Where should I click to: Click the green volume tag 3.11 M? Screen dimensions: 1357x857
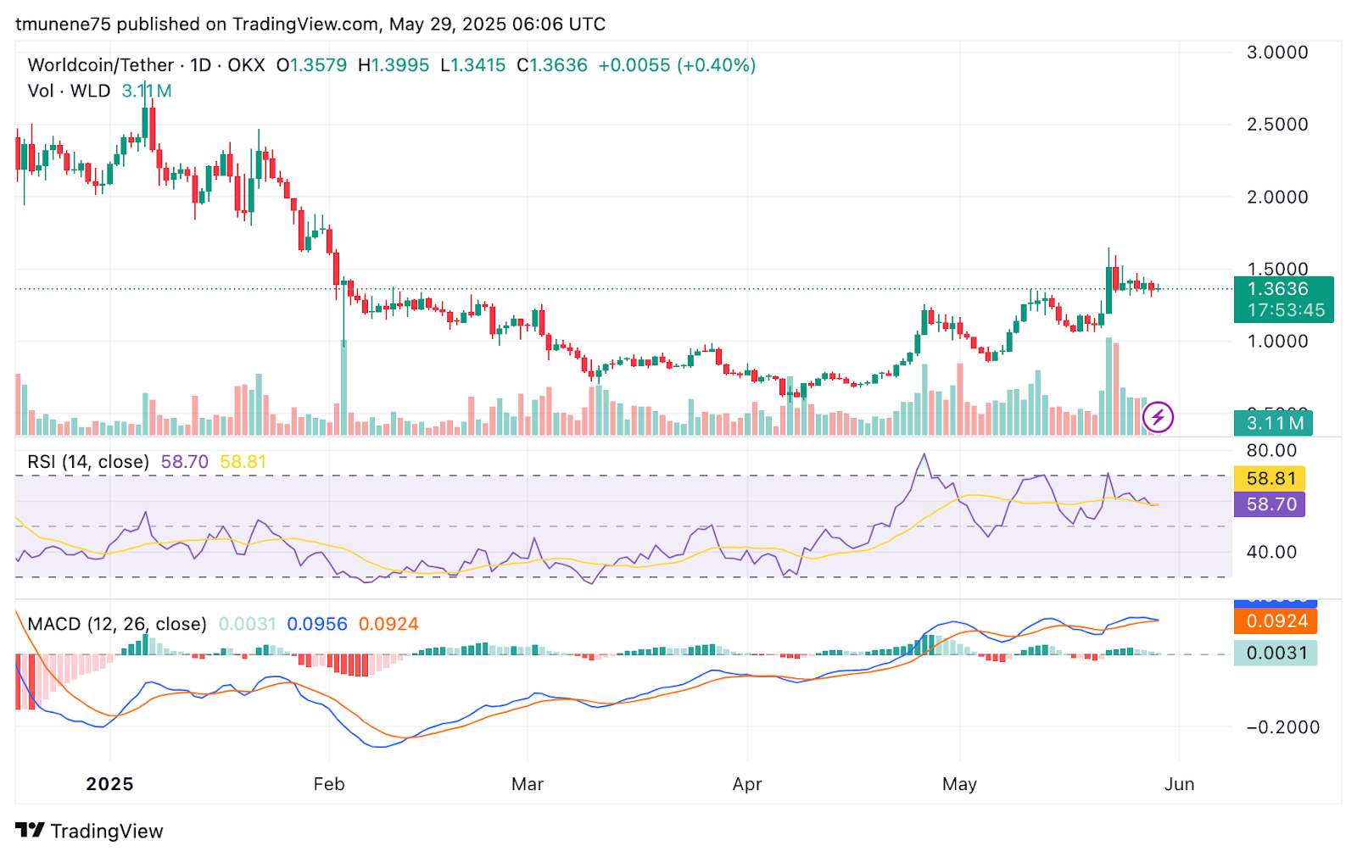(x=1273, y=423)
